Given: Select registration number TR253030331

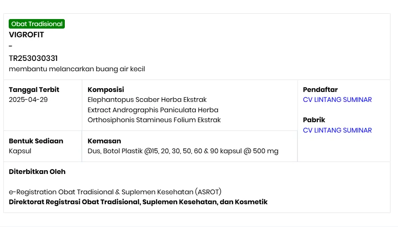Looking at the screenshot, I should tap(33, 58).
